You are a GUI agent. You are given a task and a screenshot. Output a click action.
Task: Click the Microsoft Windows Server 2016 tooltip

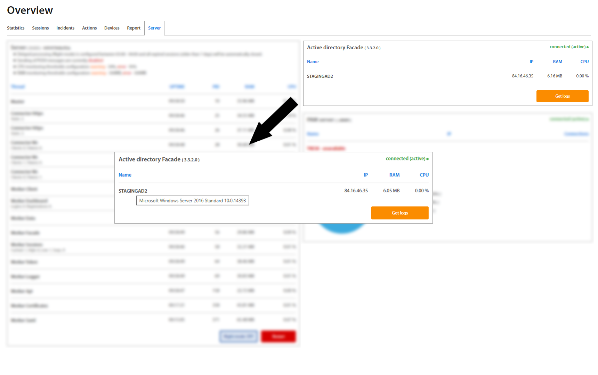tap(192, 201)
